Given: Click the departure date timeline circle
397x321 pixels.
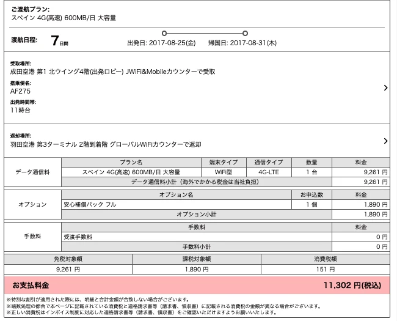Looking at the screenshot, I should click(x=164, y=33).
